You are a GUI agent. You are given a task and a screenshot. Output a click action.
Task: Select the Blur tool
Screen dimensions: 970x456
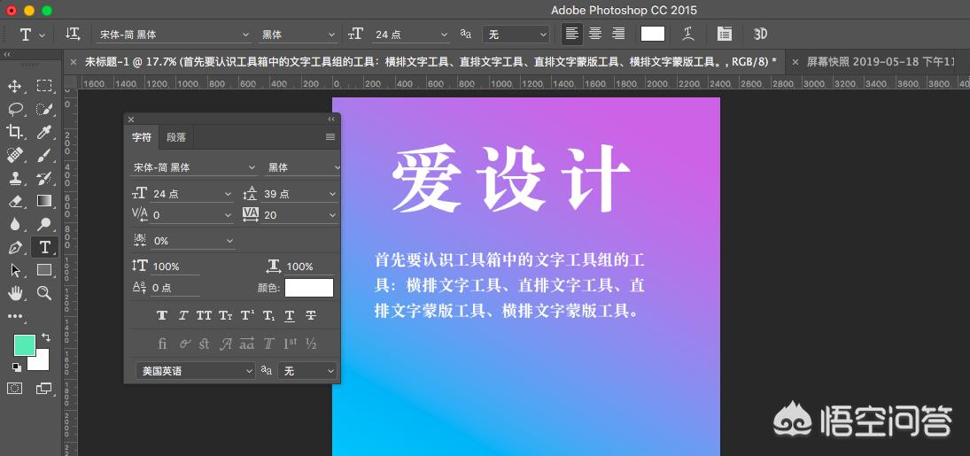click(15, 224)
